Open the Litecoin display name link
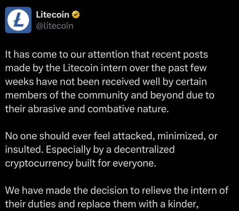This screenshot has width=239, height=211. coord(53,15)
